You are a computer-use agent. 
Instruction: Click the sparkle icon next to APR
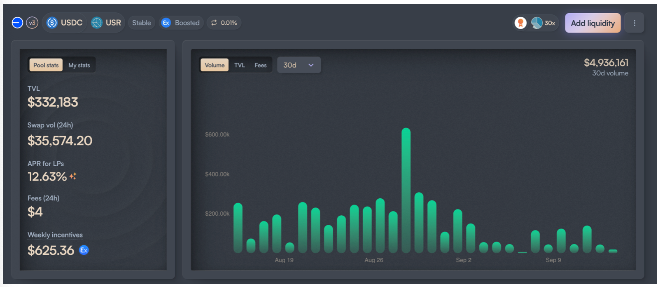(73, 176)
